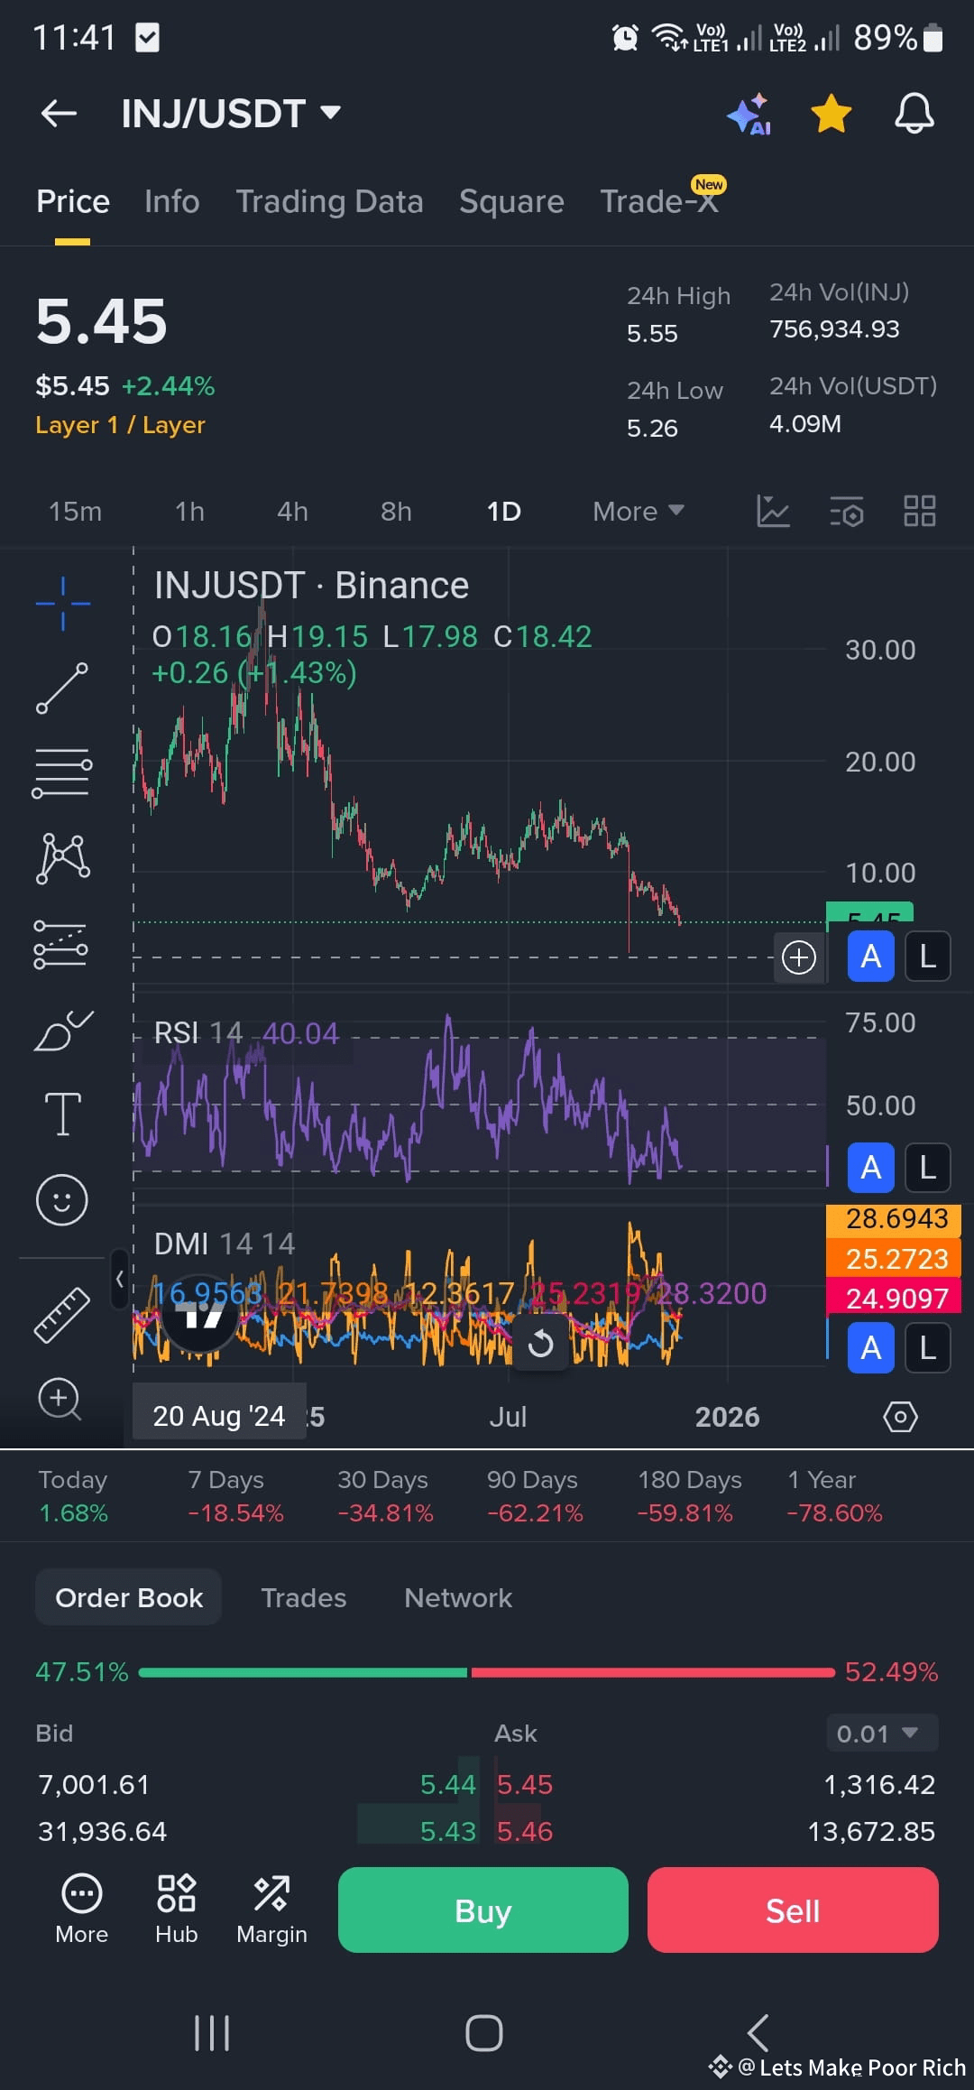Tap the red Sell button
The image size is (974, 2090).
pos(793,1910)
